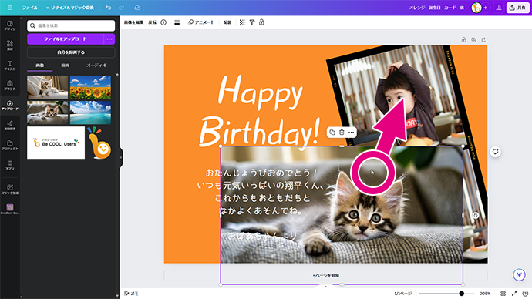Click アニメート animate button
The width and height of the screenshot is (532, 299).
(x=201, y=22)
